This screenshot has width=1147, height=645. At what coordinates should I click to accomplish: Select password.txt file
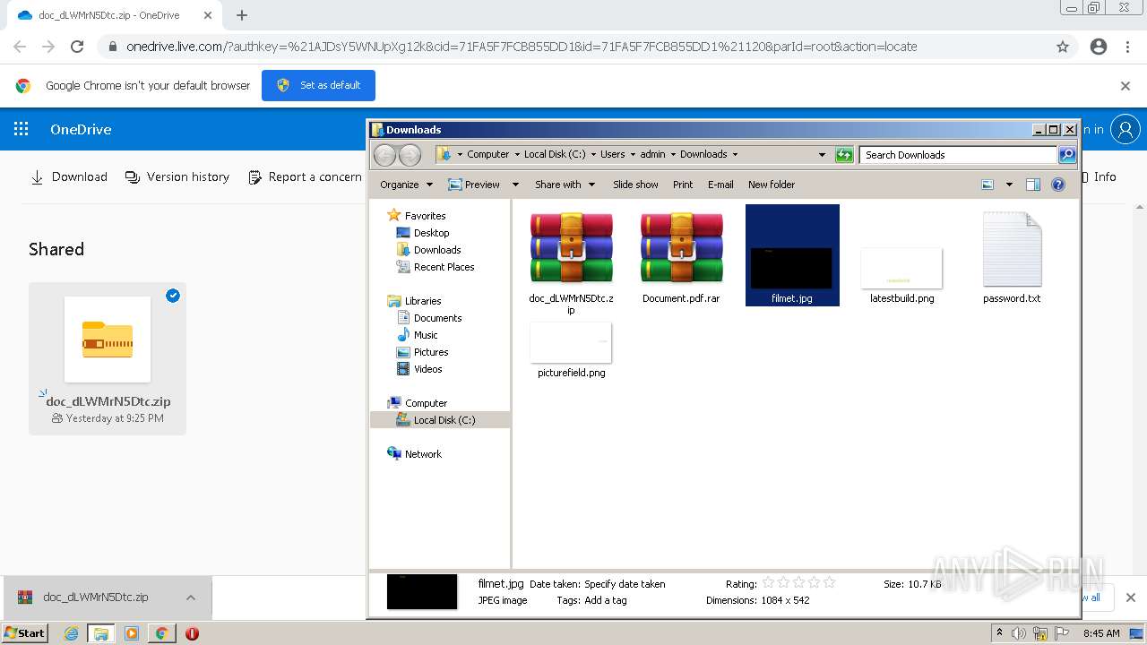pyautogui.click(x=1012, y=257)
